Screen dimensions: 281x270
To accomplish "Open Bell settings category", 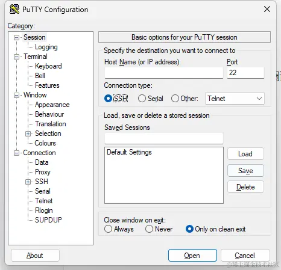I will click(x=40, y=76).
